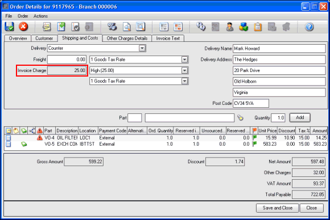Click the Ord. Quantity column header

point(160,130)
